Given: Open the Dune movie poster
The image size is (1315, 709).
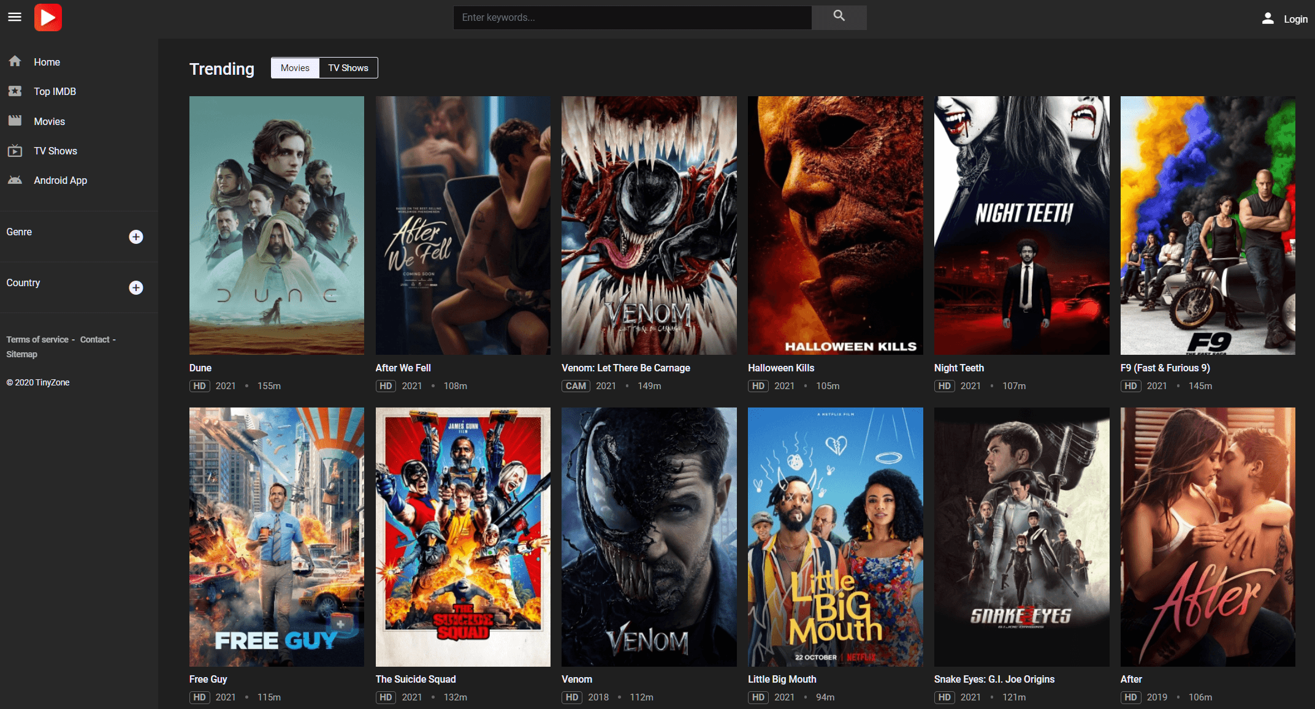Looking at the screenshot, I should pyautogui.click(x=276, y=225).
